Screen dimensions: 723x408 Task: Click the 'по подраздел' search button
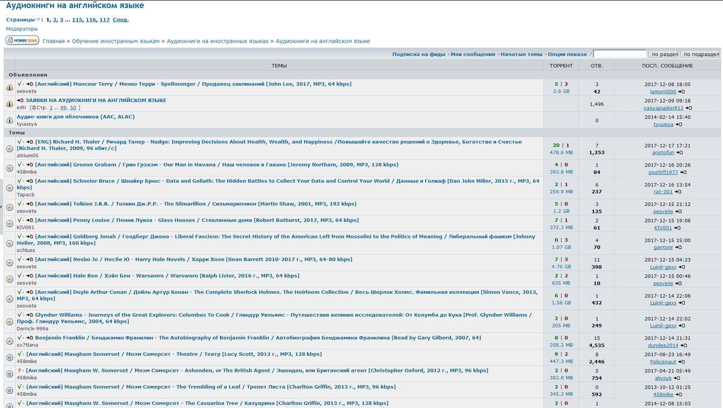pos(701,54)
